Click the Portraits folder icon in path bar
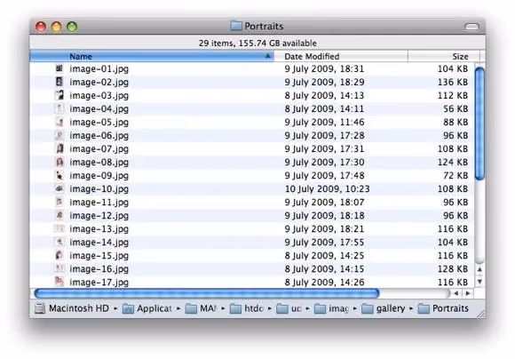This screenshot has width=515, height=359. 424,308
